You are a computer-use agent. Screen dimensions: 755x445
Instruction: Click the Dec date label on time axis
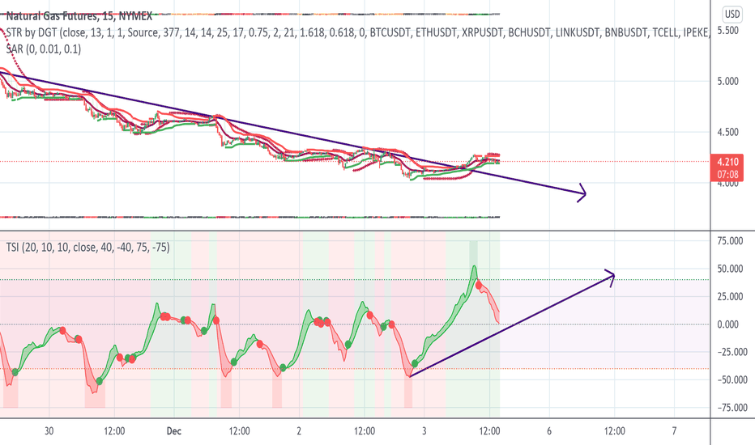click(174, 431)
